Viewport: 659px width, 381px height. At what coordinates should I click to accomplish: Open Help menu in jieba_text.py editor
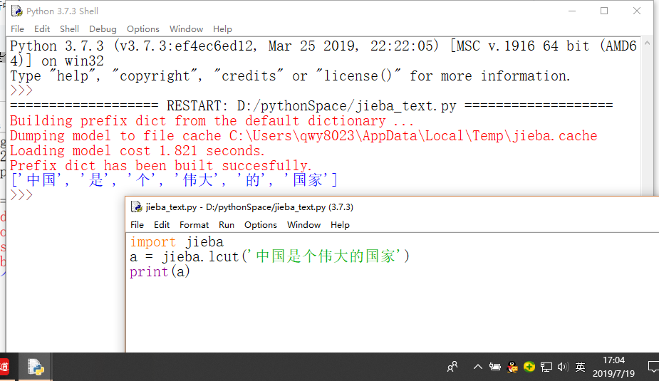pyautogui.click(x=340, y=225)
